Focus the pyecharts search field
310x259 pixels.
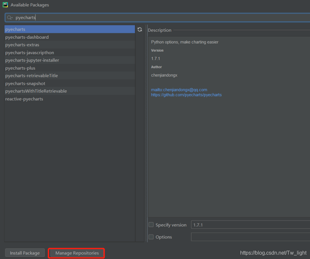pos(157,18)
